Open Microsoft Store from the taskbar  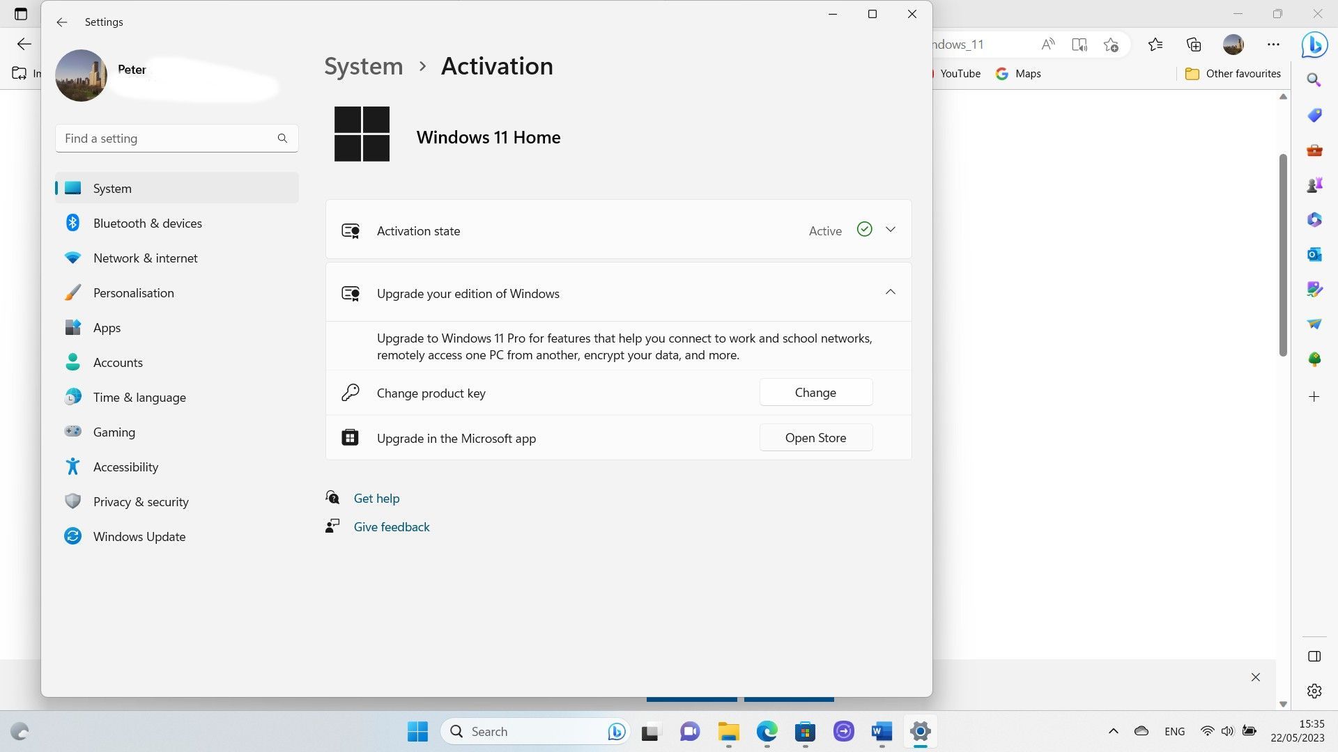coord(805,732)
